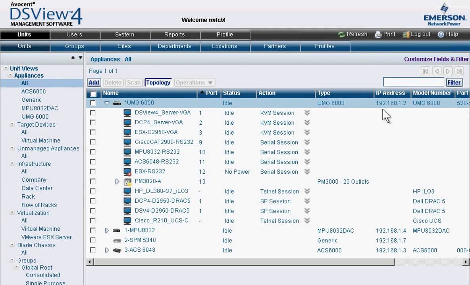Collapse the Infrastructure tree node

12,163
